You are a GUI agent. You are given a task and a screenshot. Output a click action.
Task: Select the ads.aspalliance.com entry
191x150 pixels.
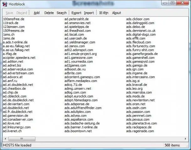click(x=79, y=120)
